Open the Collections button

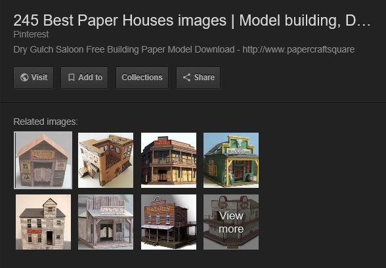coord(142,78)
